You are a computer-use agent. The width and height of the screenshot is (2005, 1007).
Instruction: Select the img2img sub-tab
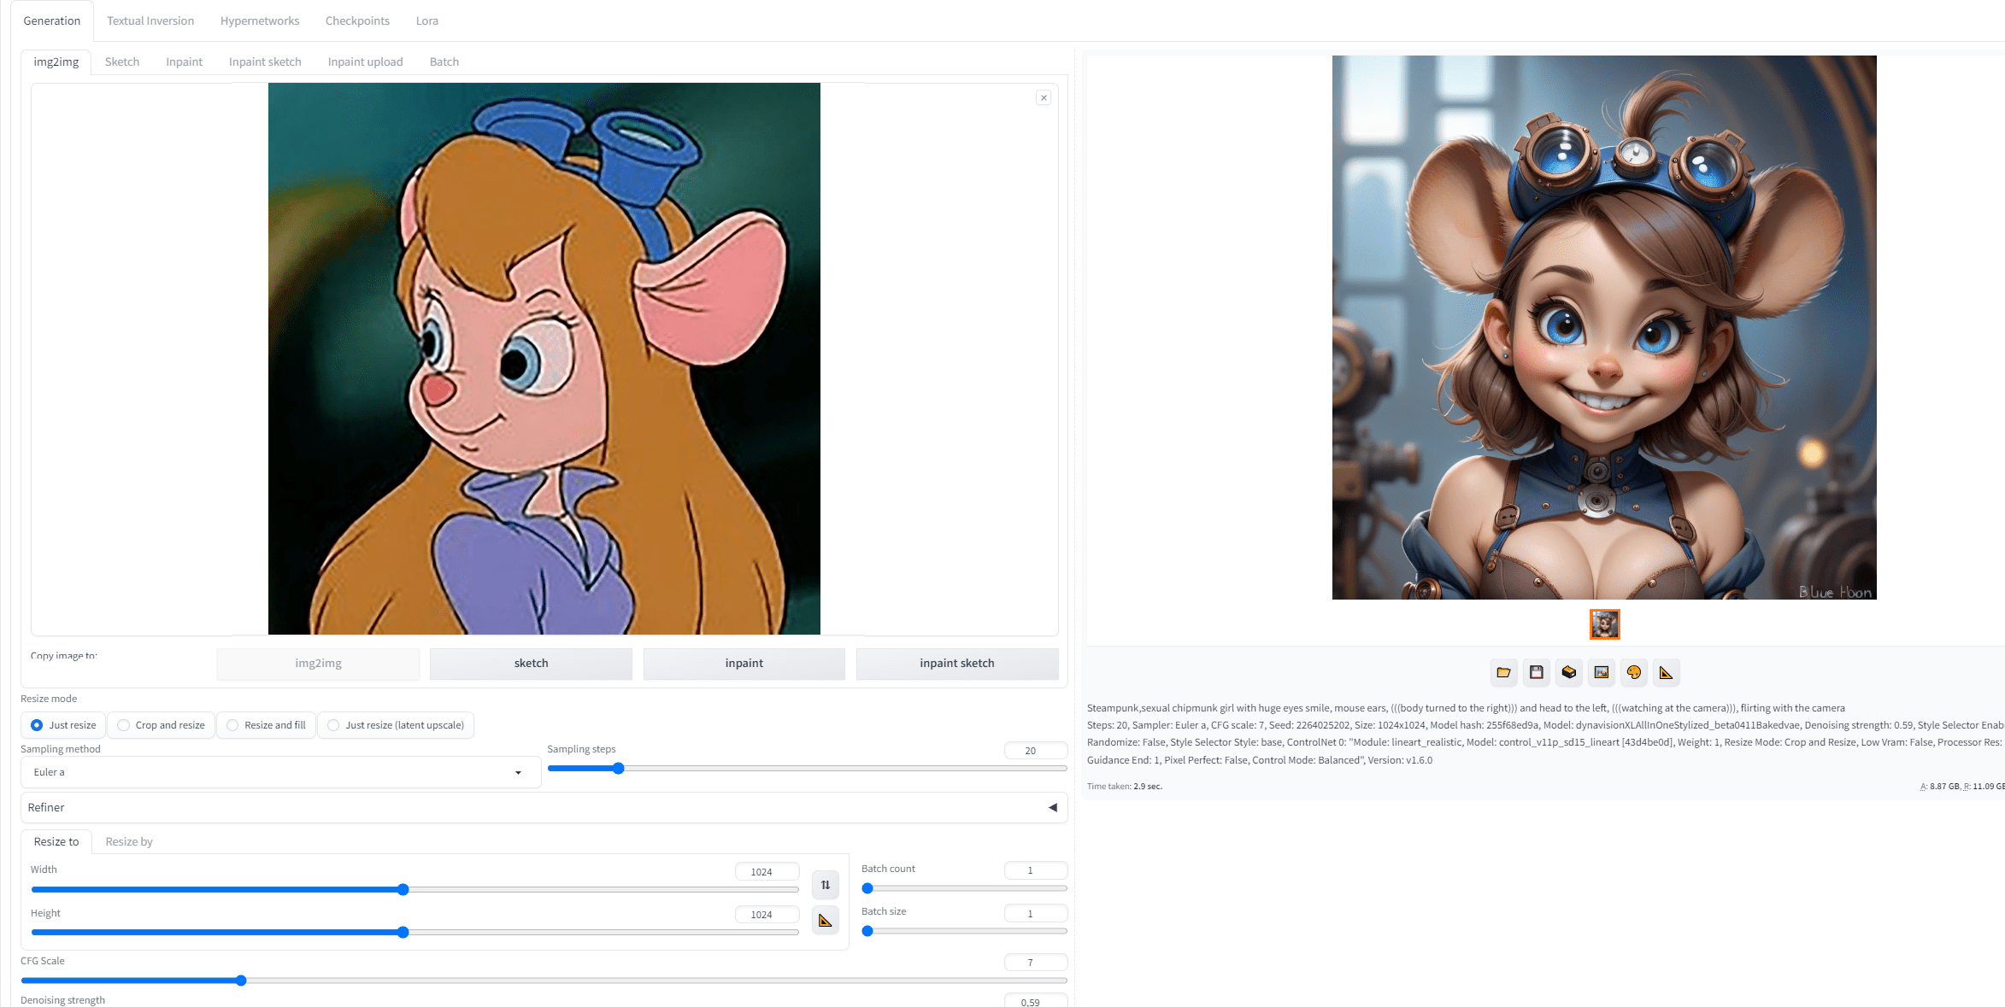56,61
